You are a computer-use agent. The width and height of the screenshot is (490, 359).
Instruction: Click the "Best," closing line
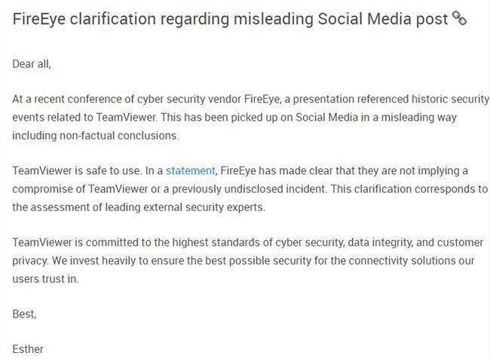[x=25, y=314]
